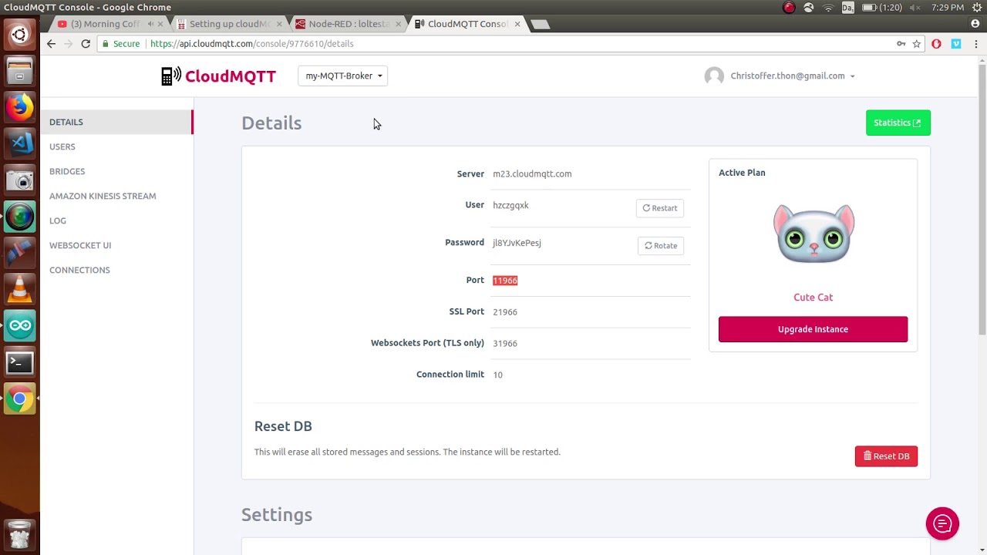
Task: Click the Opera extension icon
Action: pyautogui.click(x=936, y=44)
